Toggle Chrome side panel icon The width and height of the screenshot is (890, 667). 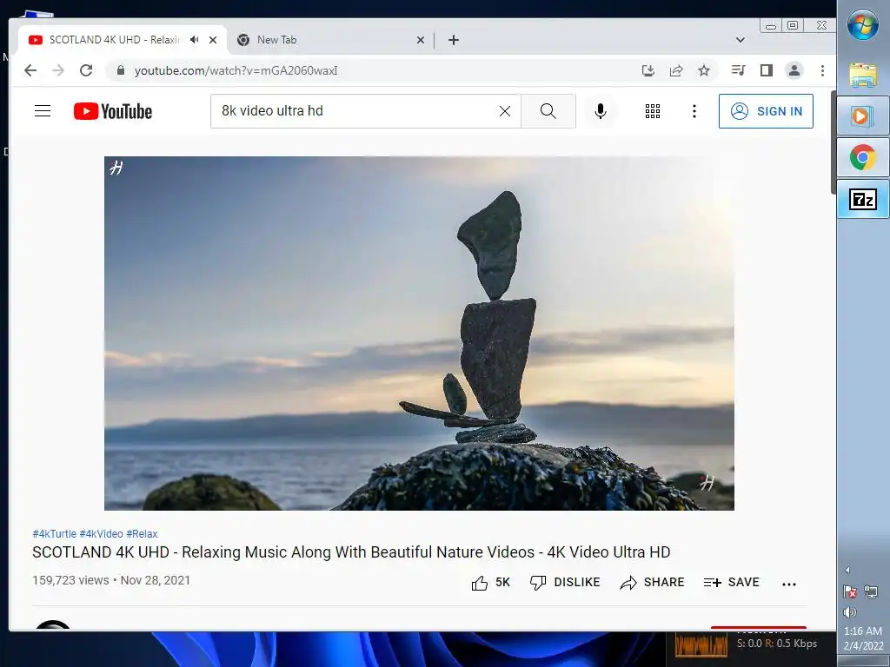(x=767, y=70)
